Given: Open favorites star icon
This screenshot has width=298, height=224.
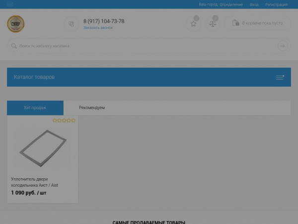Looking at the screenshot, I should click(194, 23).
